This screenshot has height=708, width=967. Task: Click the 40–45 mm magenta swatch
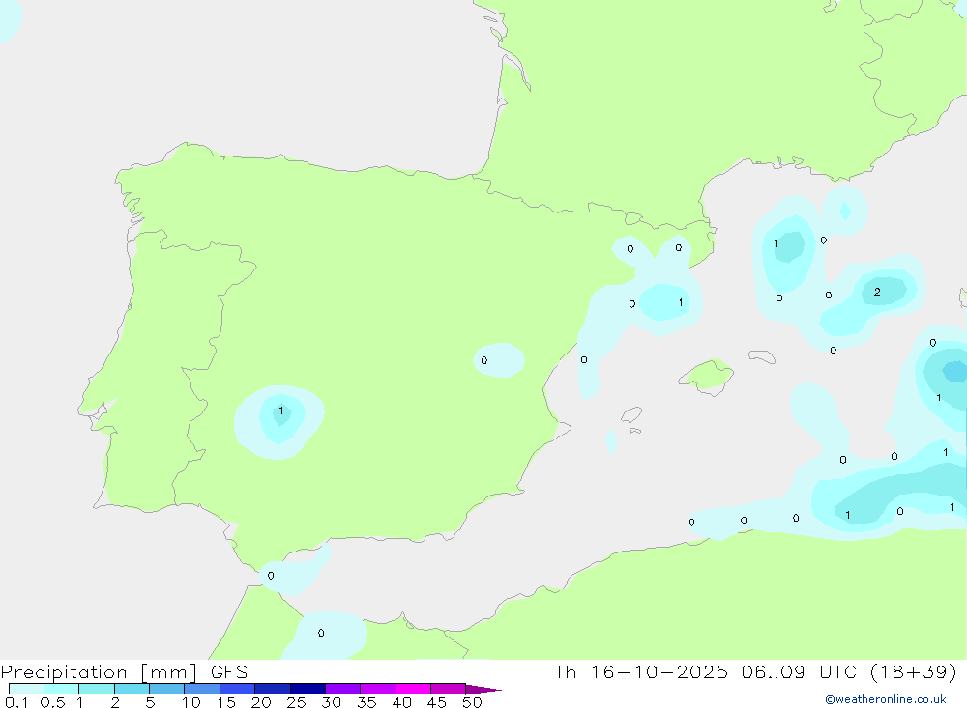click(x=413, y=689)
